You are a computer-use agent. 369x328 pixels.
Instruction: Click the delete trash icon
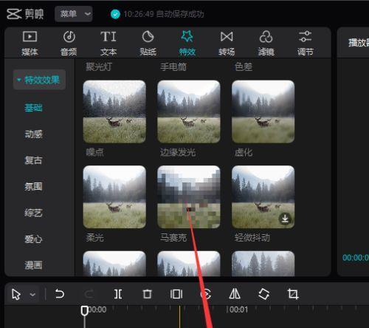(147, 294)
